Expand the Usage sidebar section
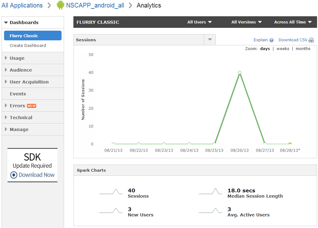 pyautogui.click(x=17, y=58)
